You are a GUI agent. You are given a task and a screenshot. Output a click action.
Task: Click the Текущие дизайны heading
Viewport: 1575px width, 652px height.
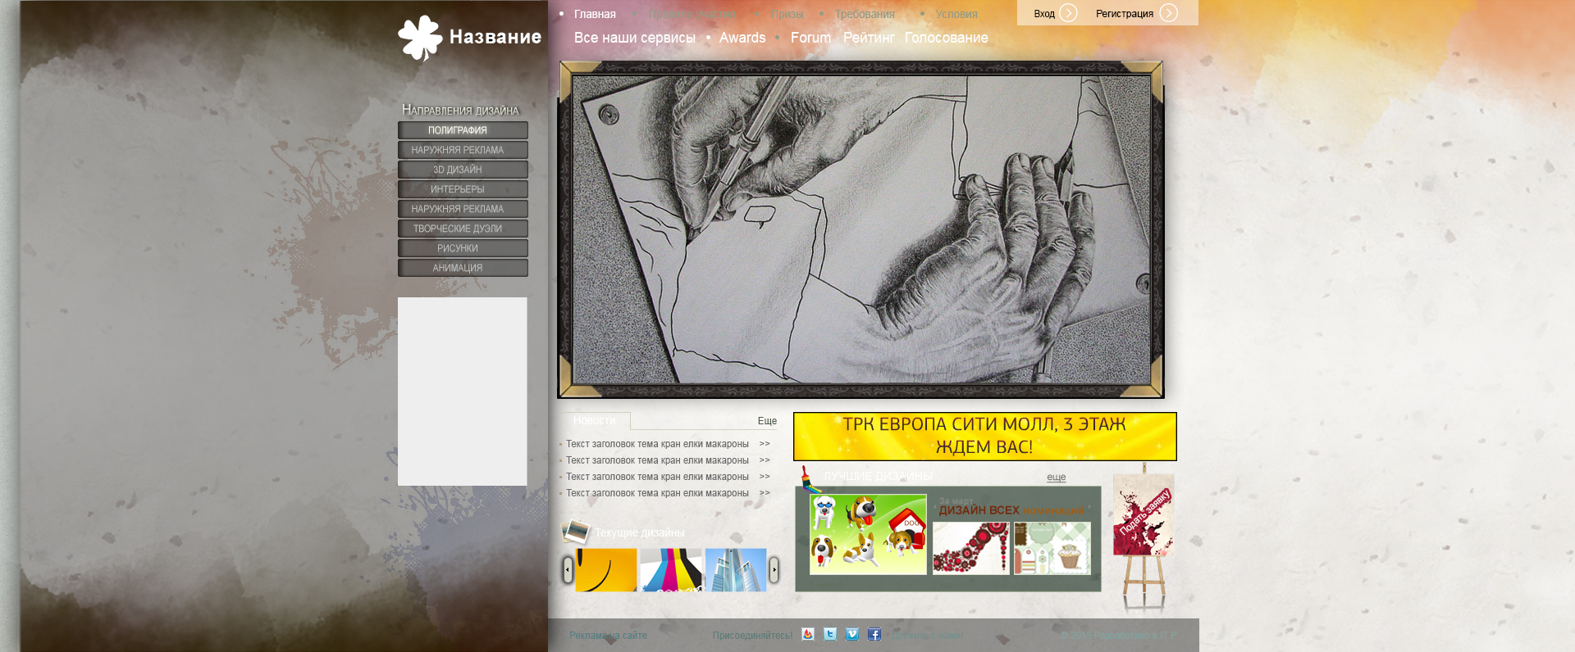(639, 532)
